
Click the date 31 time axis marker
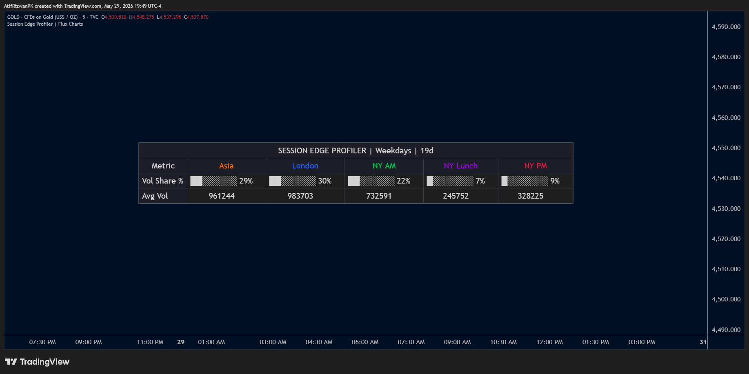pos(703,342)
